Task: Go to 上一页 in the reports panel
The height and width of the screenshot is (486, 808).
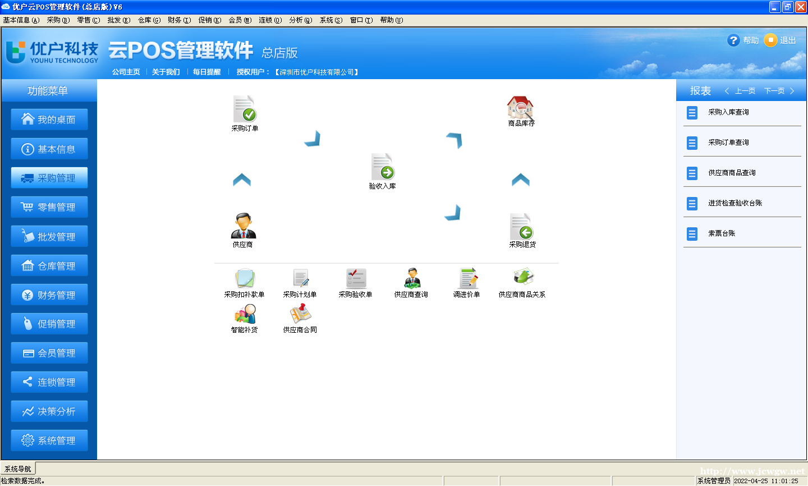Action: click(x=741, y=91)
